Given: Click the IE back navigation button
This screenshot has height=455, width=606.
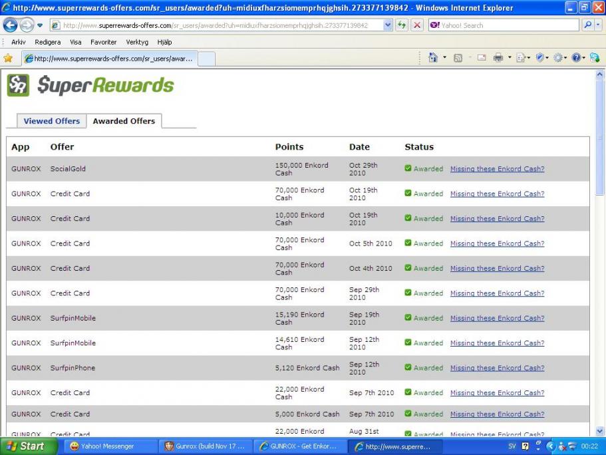Looking at the screenshot, I should 10,25.
